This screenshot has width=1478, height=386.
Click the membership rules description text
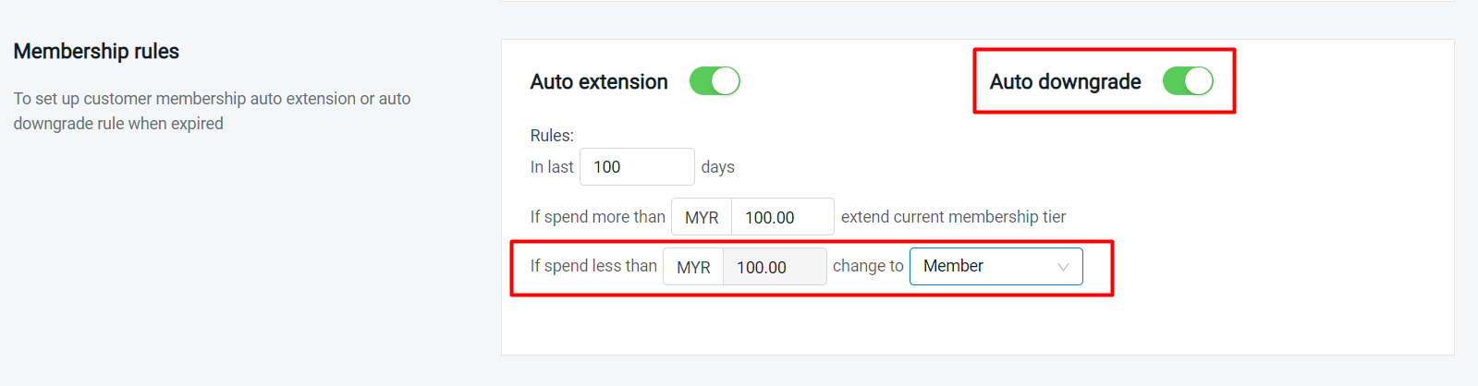212,111
